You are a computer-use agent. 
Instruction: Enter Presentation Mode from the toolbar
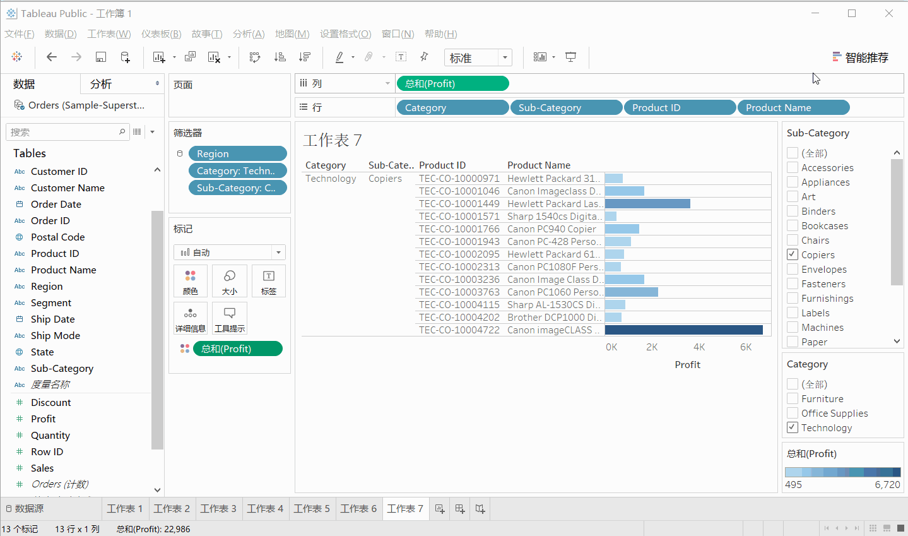coord(570,57)
